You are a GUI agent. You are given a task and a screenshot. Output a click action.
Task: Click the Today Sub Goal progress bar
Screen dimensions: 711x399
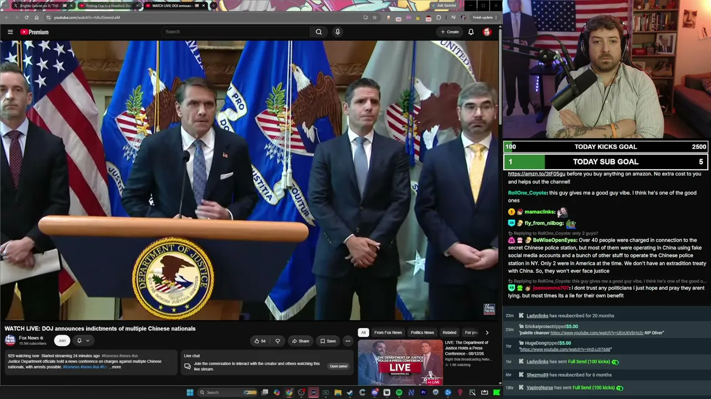[605, 162]
